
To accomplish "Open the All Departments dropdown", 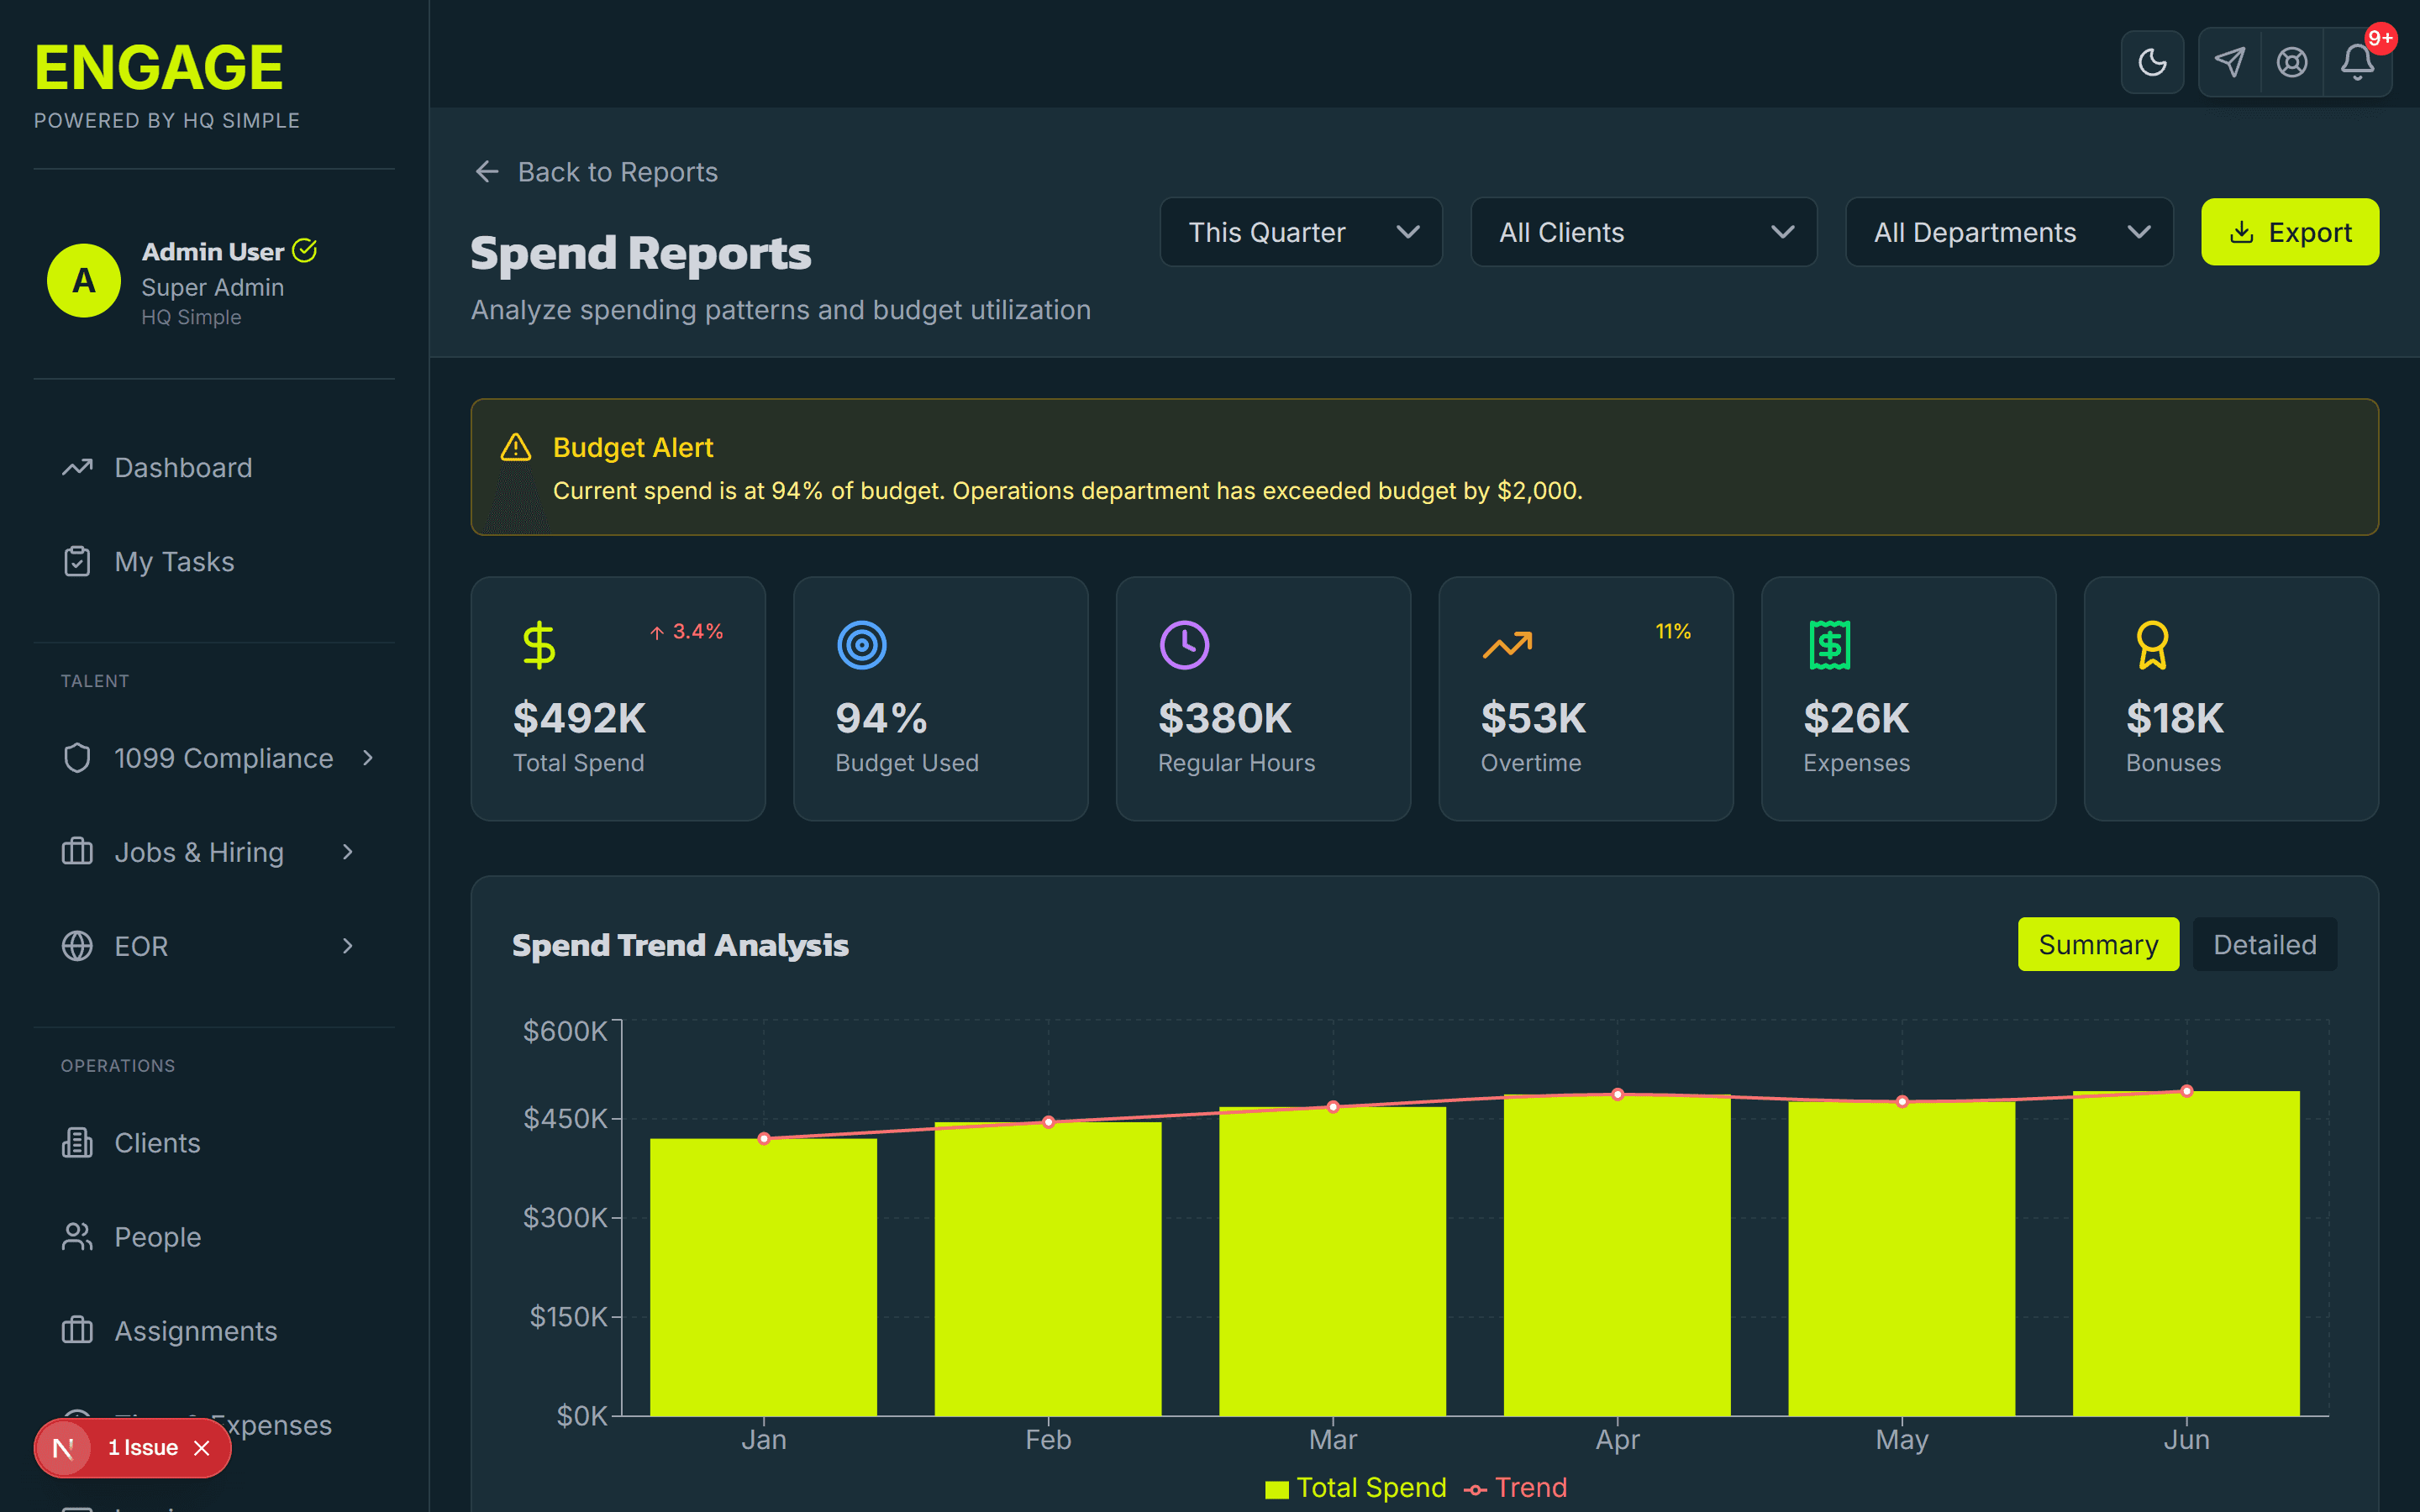I will pyautogui.click(x=2009, y=232).
